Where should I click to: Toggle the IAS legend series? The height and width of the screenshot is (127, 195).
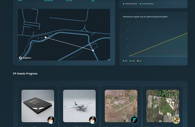tap(125, 61)
